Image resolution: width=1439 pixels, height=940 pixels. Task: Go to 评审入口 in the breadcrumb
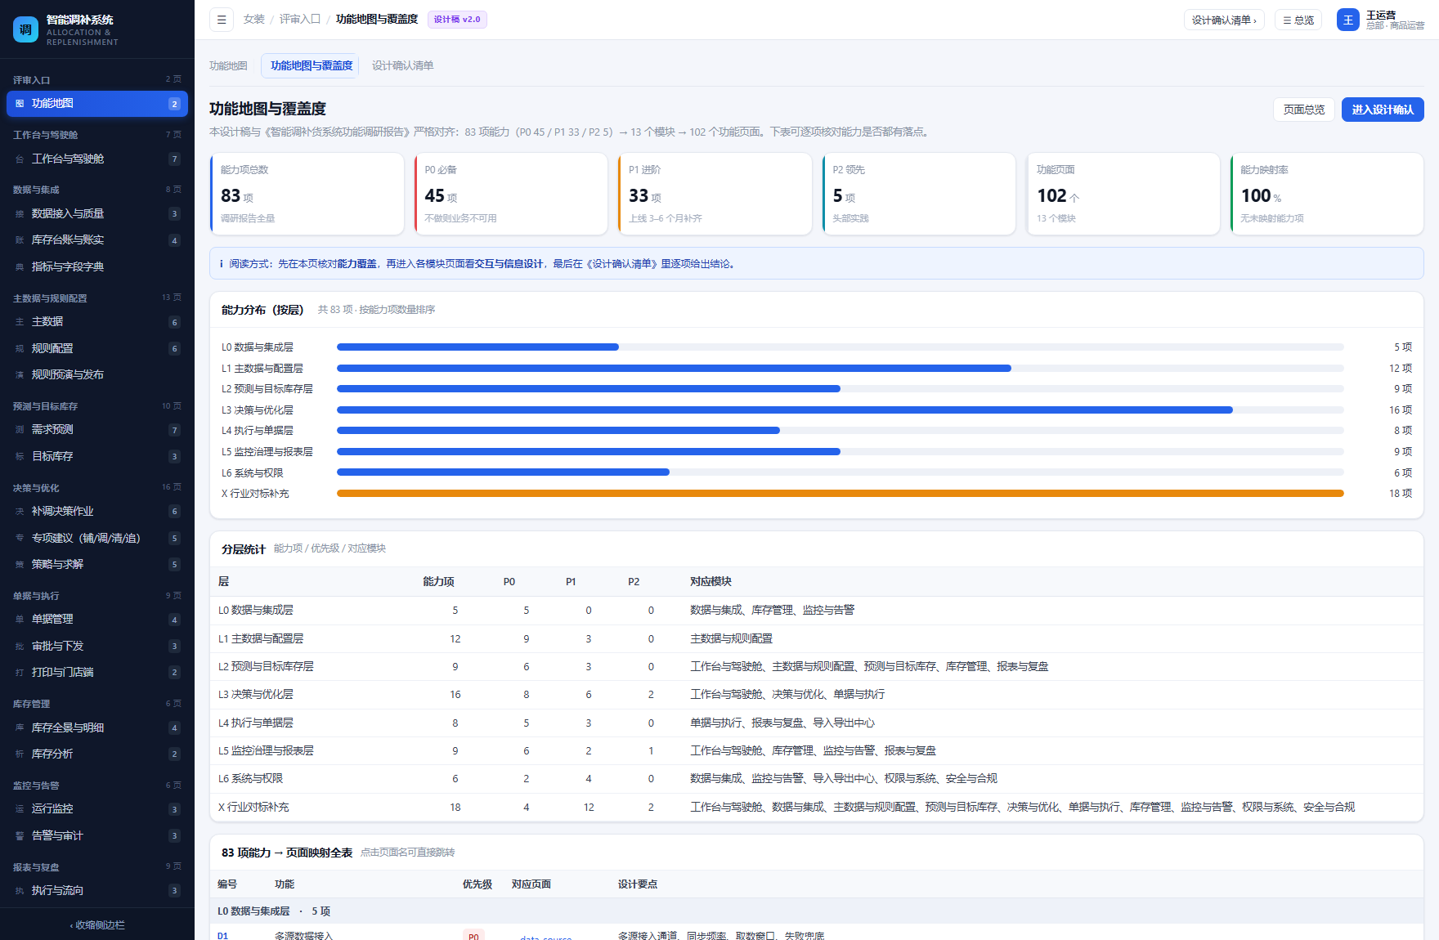(300, 20)
